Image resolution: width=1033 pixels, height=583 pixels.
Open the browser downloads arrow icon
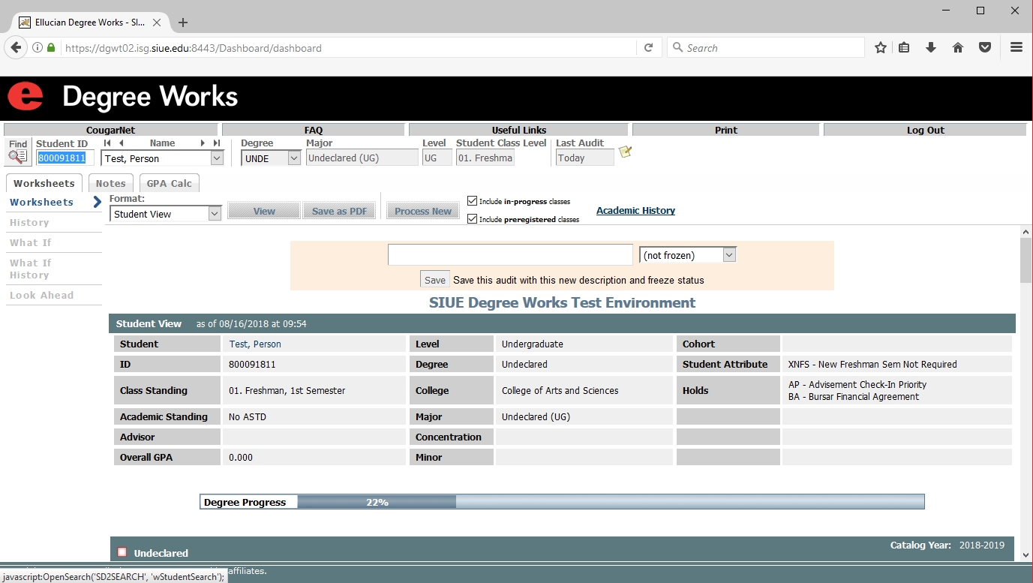click(931, 48)
